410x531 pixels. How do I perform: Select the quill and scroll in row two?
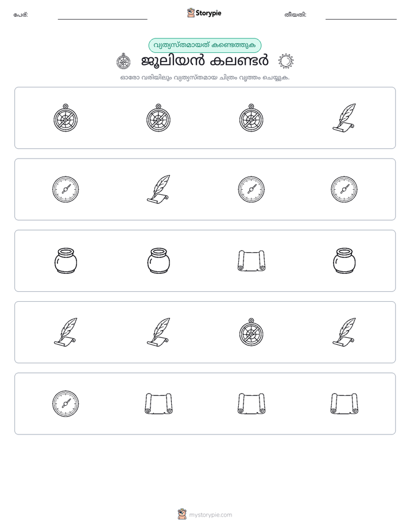[158, 189]
